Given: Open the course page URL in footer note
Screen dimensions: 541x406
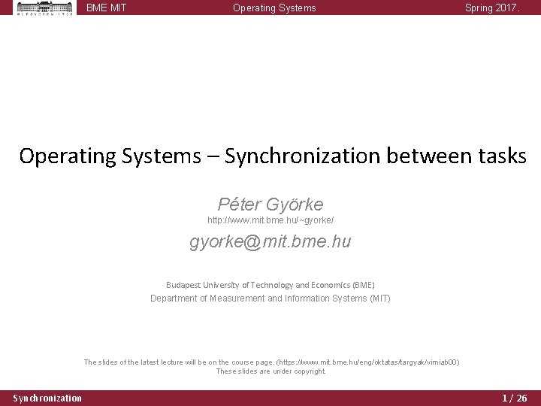Looking at the screenshot, I should coord(368,362).
